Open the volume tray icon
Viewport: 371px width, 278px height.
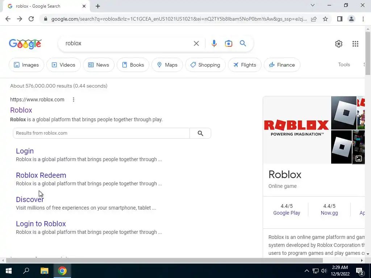tap(324, 271)
